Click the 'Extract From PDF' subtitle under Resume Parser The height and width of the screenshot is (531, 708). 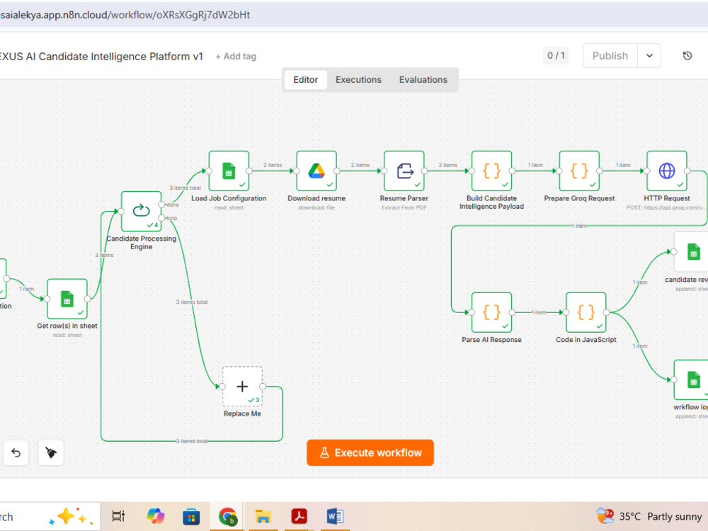coord(404,207)
